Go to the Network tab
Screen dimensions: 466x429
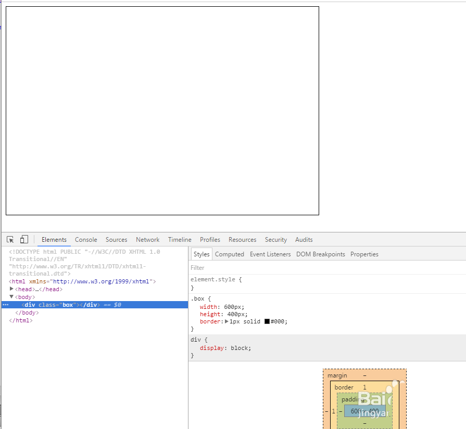pos(147,240)
